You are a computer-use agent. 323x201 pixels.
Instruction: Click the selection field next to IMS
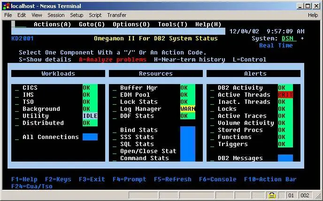(x=17, y=95)
